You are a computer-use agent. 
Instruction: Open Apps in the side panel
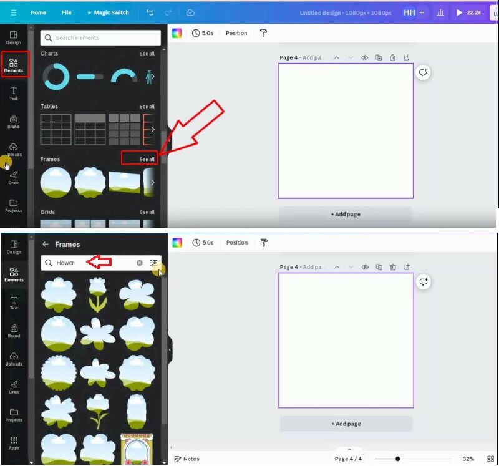13,444
